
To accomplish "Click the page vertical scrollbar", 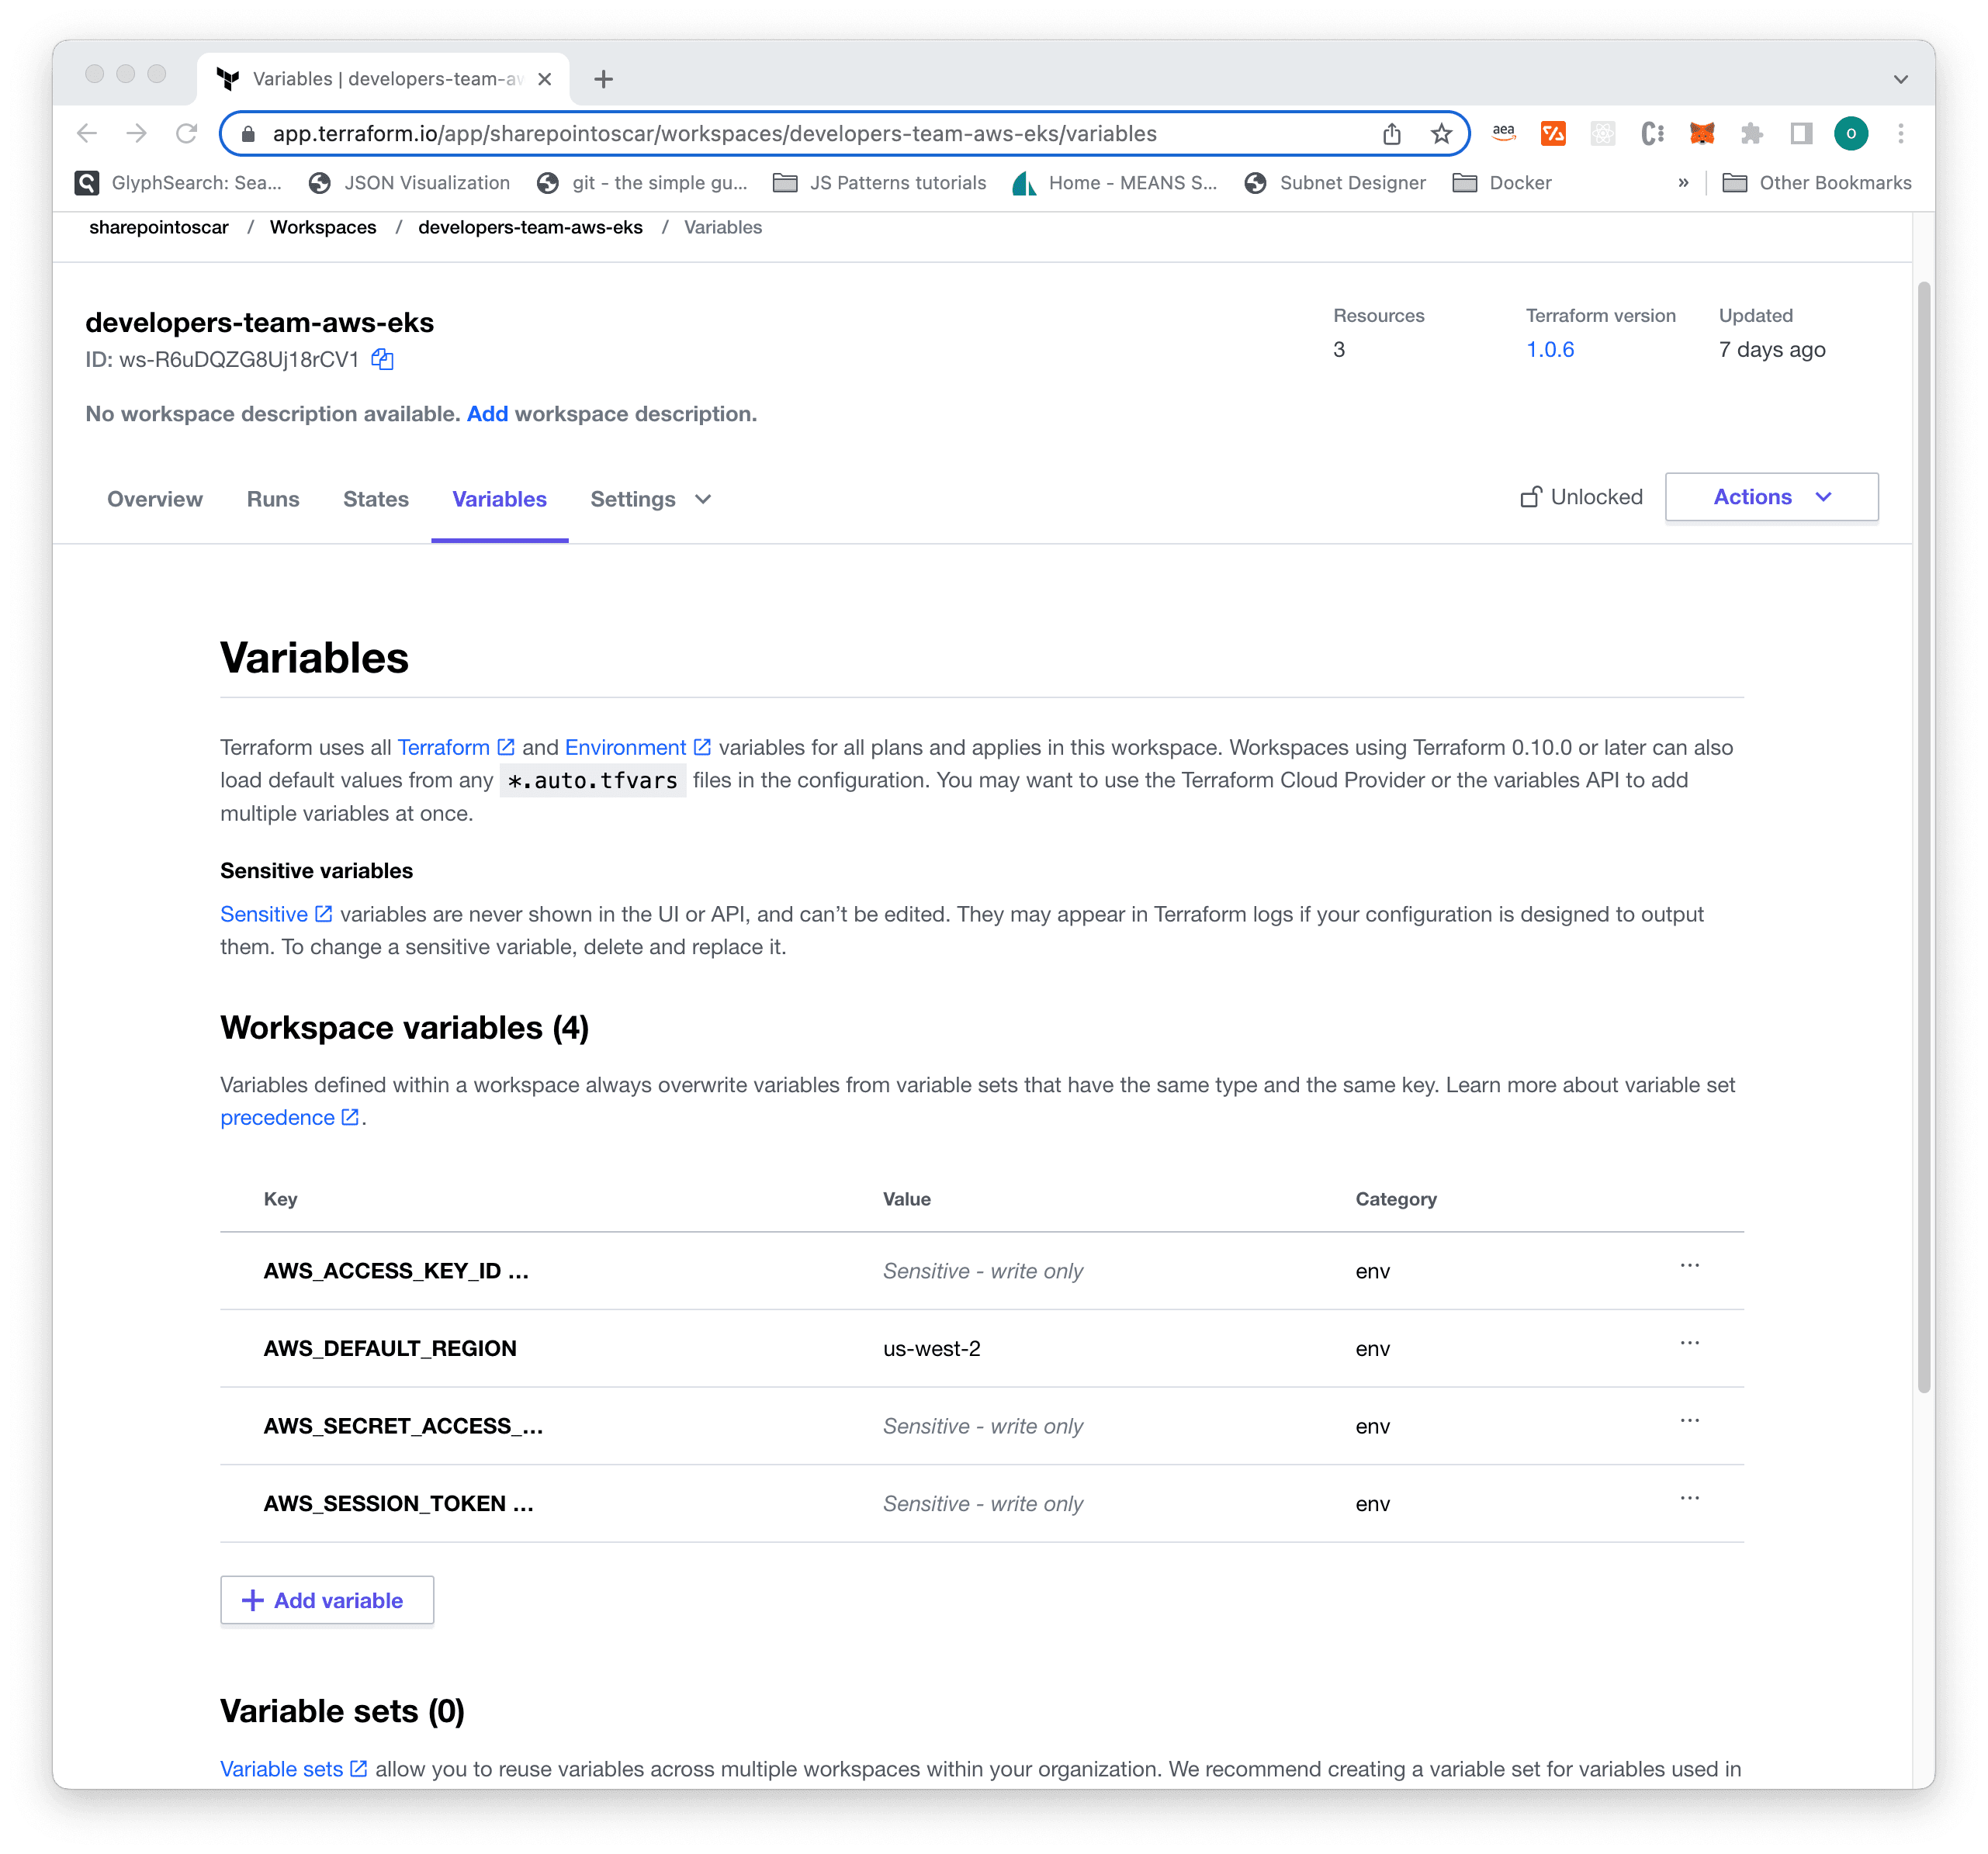I will tap(1923, 839).
